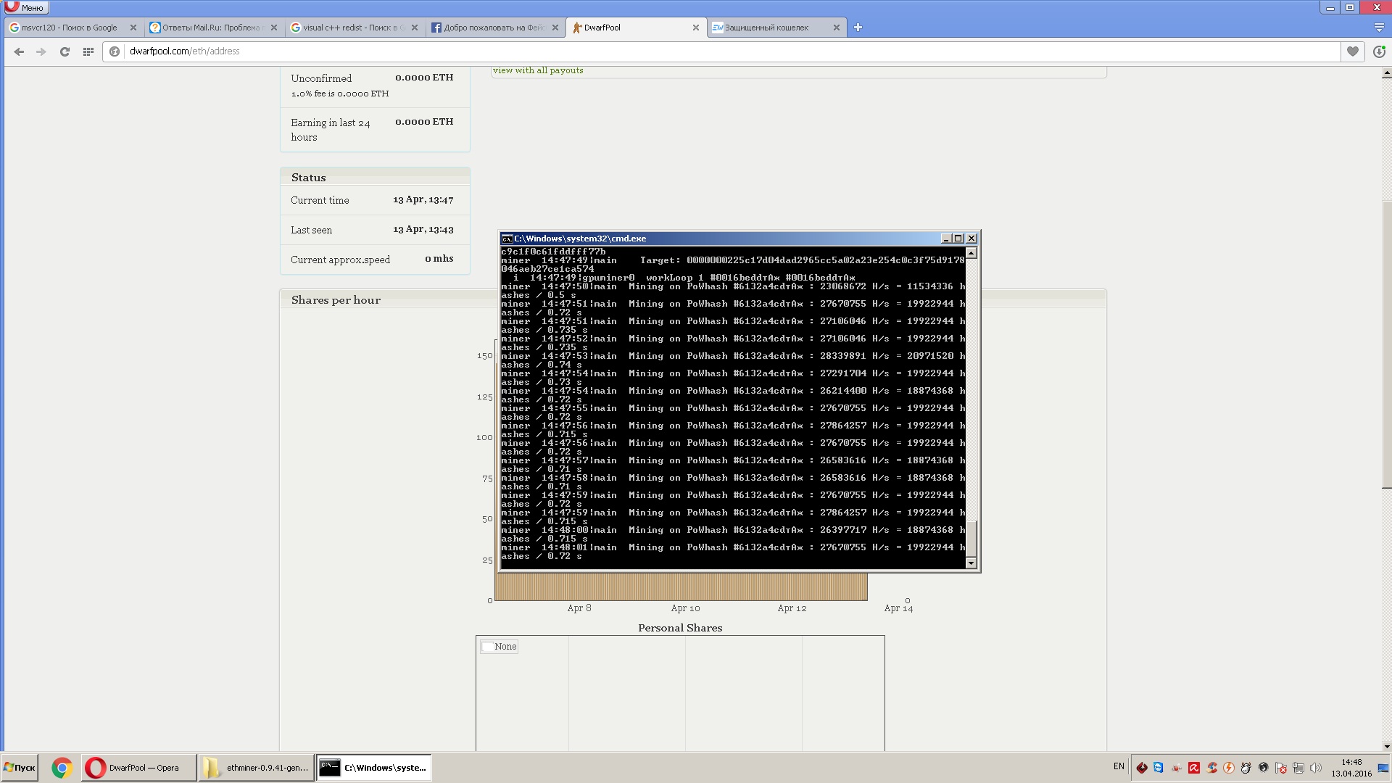The image size is (1392, 783).
Task: Click scroll down arrow in cmd window
Action: (971, 563)
